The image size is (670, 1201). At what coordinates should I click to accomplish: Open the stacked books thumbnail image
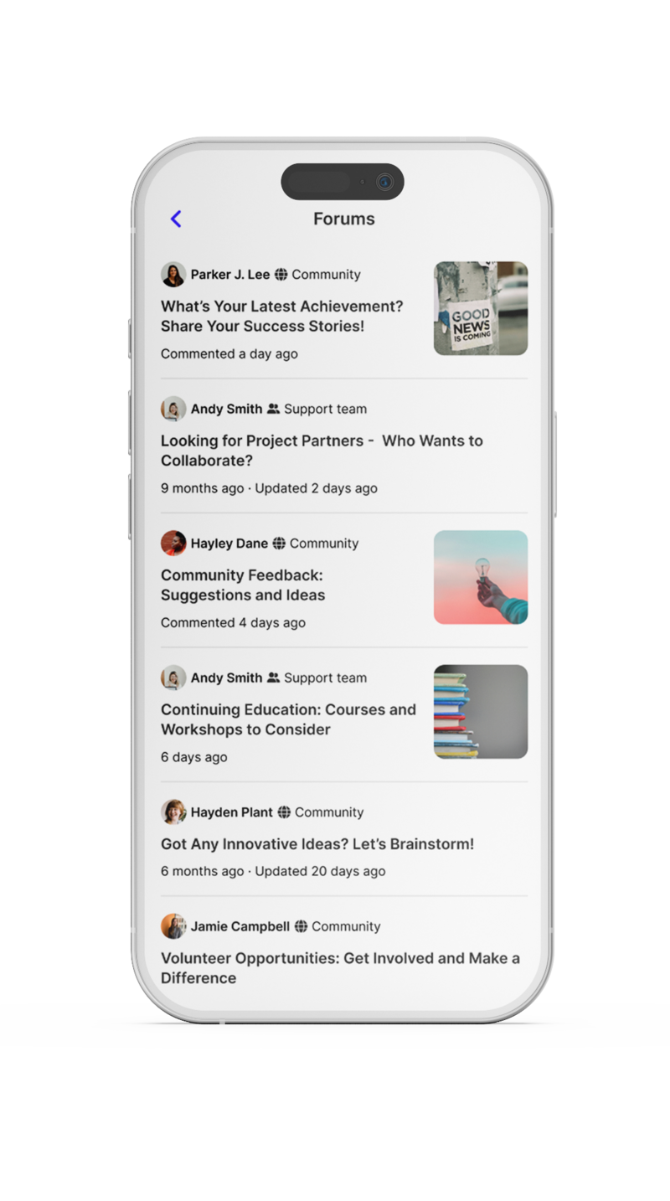point(481,712)
